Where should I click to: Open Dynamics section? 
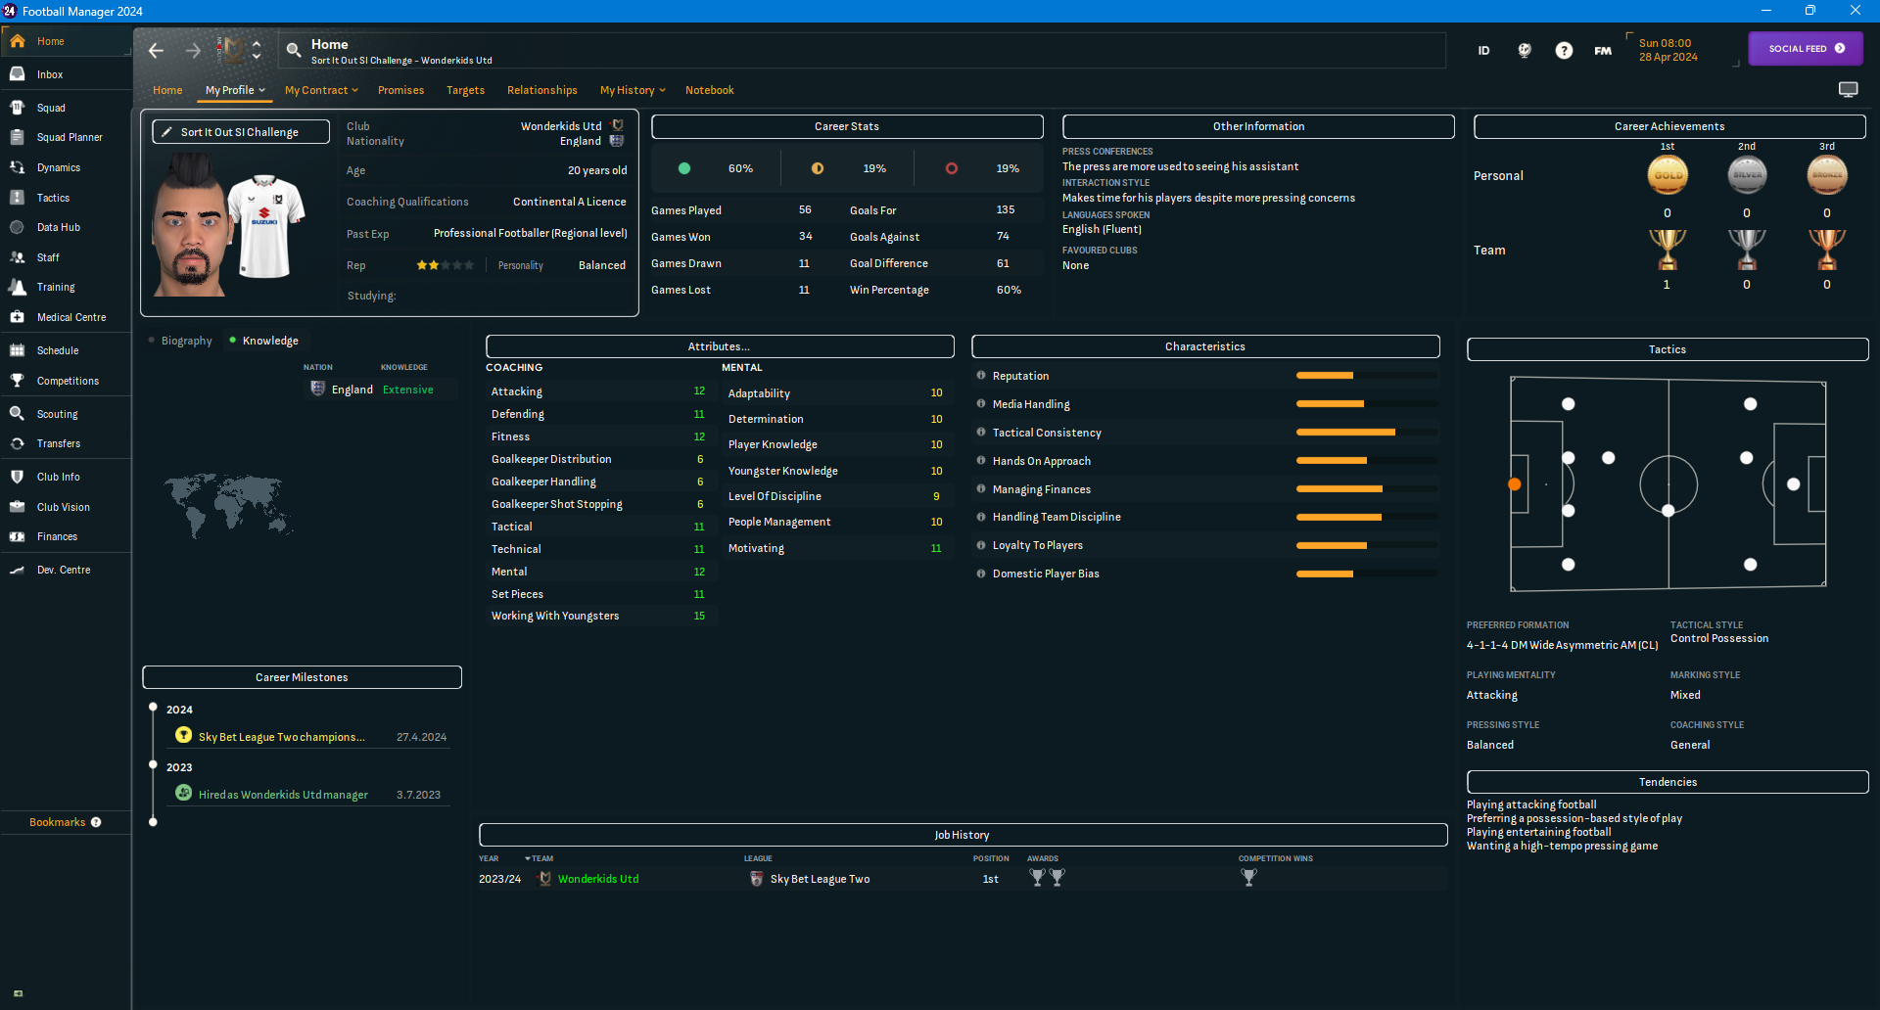pos(65,167)
